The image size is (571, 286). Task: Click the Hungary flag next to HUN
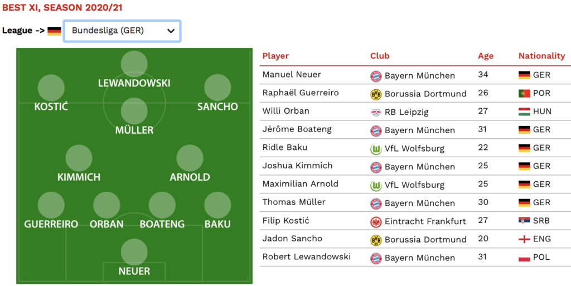(524, 112)
